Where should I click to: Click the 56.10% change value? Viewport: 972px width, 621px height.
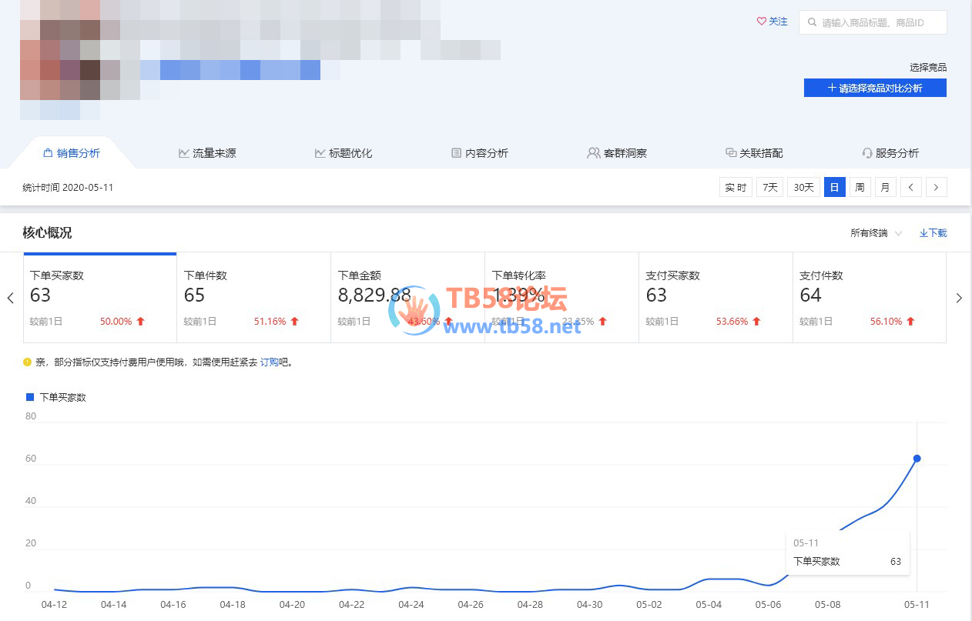pos(886,322)
